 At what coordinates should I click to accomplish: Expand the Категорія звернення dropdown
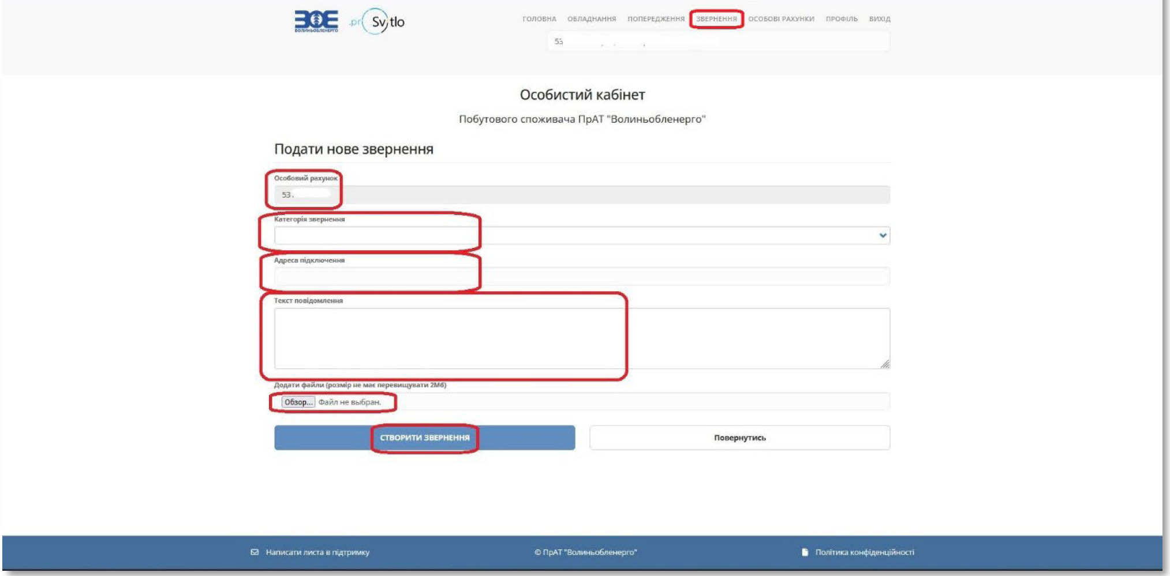(x=582, y=235)
